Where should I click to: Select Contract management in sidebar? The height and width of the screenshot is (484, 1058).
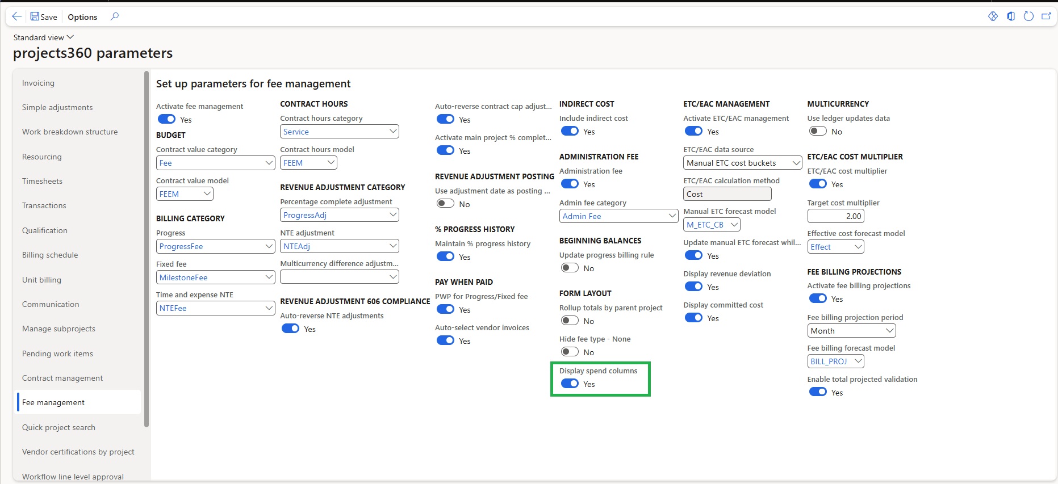(x=62, y=378)
